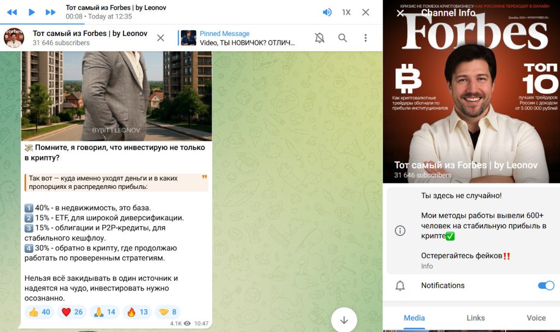Skip to previous audio track
Viewport: 560px width, 332px height.
11,12
